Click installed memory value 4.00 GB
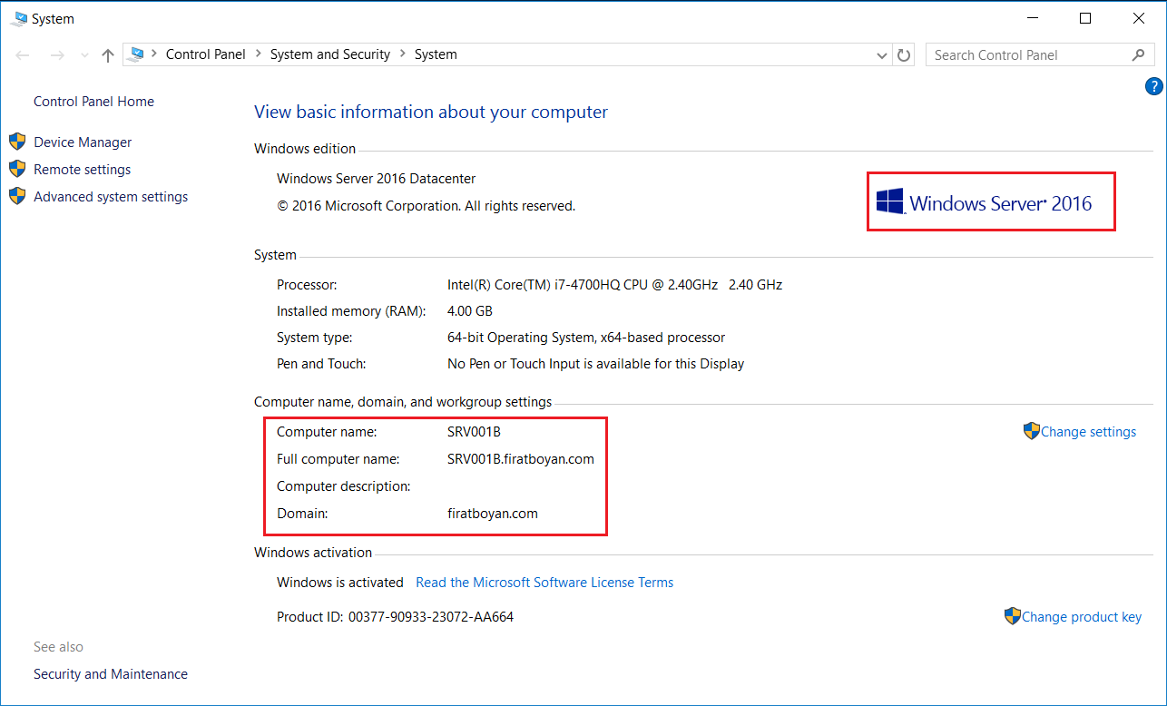The image size is (1167, 706). [470, 311]
